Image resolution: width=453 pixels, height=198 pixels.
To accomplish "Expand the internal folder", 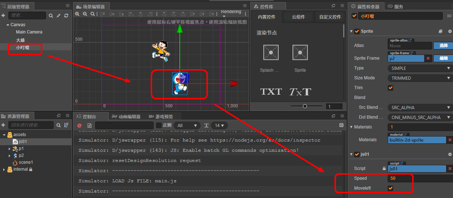I will click(4, 169).
